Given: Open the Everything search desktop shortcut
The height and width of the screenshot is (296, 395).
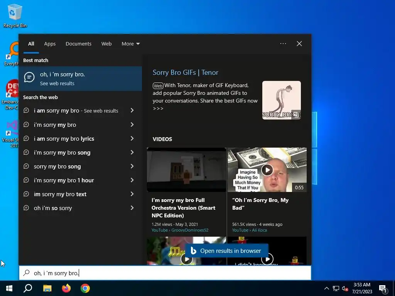Looking at the screenshot, I should [x=11, y=54].
